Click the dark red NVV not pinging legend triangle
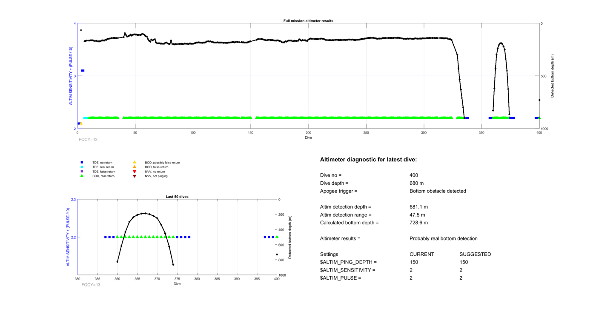Image resolution: width=596 pixels, height=309 pixels. (x=135, y=176)
